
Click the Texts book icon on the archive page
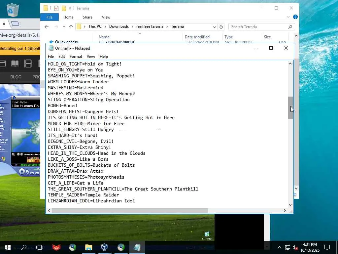(x=15, y=63)
